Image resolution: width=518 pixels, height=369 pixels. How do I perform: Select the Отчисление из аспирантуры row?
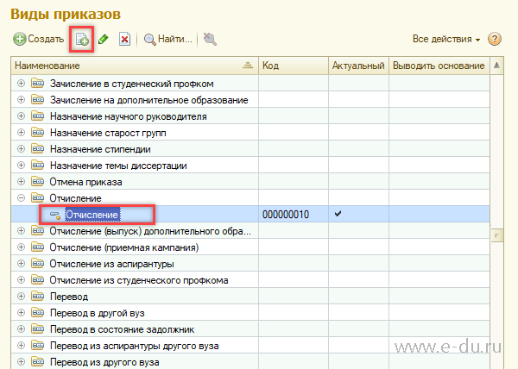pyautogui.click(x=112, y=264)
